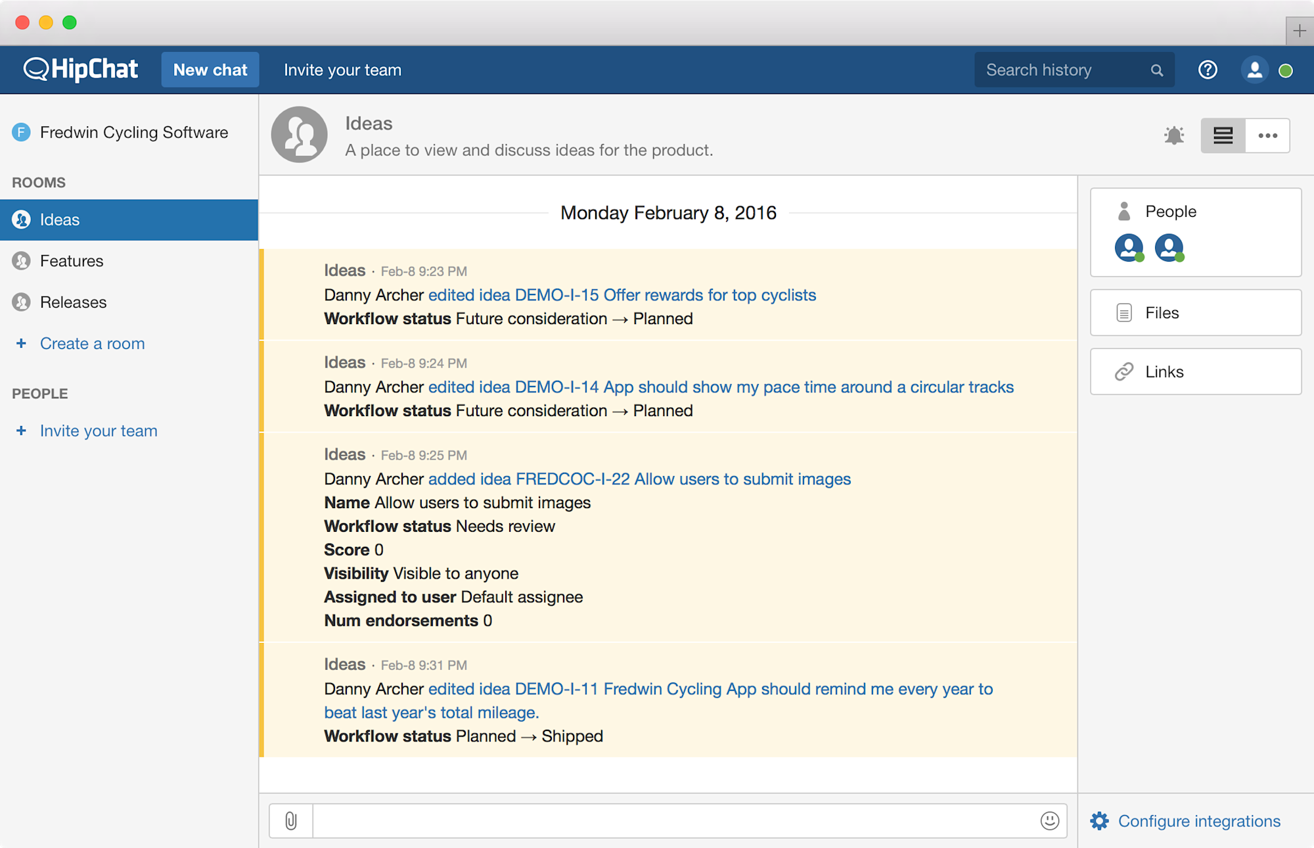Click the first person avatar in People panel

click(1129, 248)
